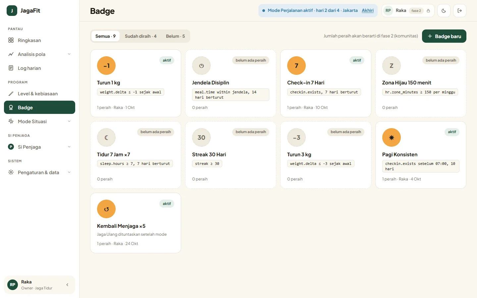Click the hr.zone_minutes rule text
477x298 pixels.
pyautogui.click(x=420, y=92)
